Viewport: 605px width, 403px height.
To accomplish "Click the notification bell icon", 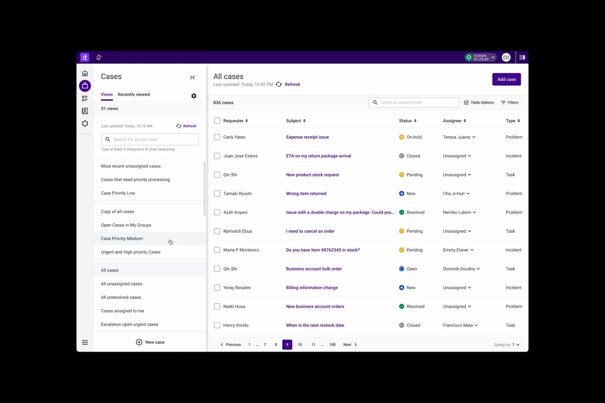I will 99,57.
